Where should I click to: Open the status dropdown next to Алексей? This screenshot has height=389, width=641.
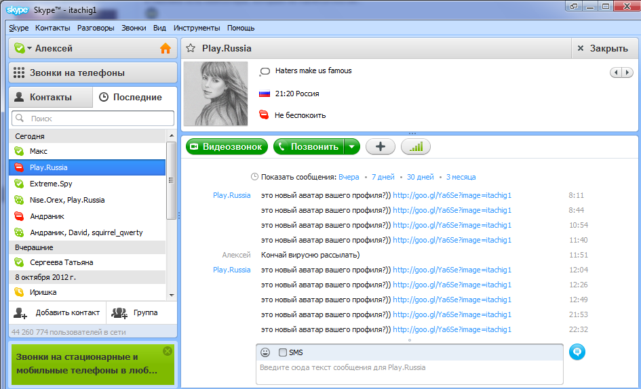tap(29, 49)
